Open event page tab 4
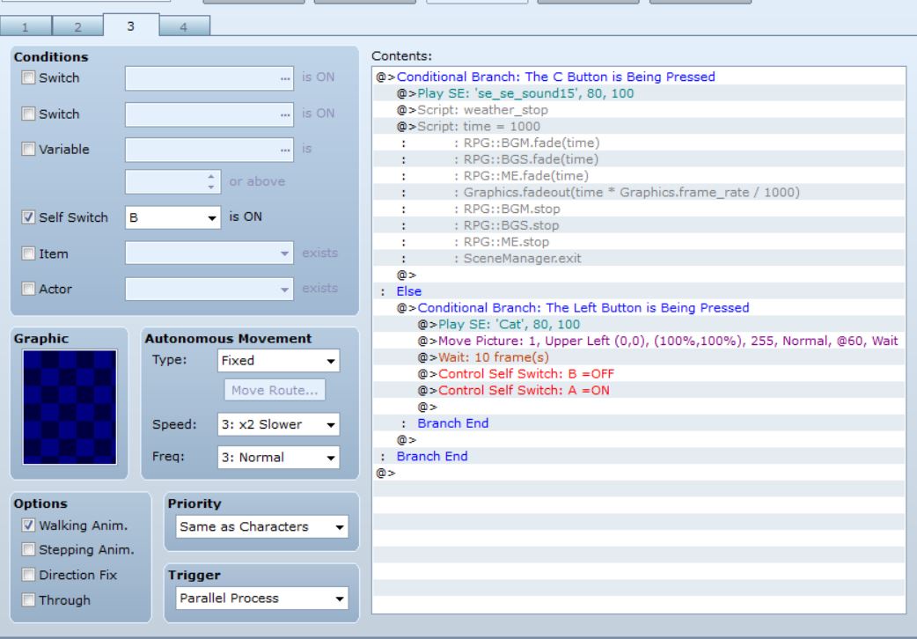Image resolution: width=917 pixels, height=639 pixels. coord(184,27)
